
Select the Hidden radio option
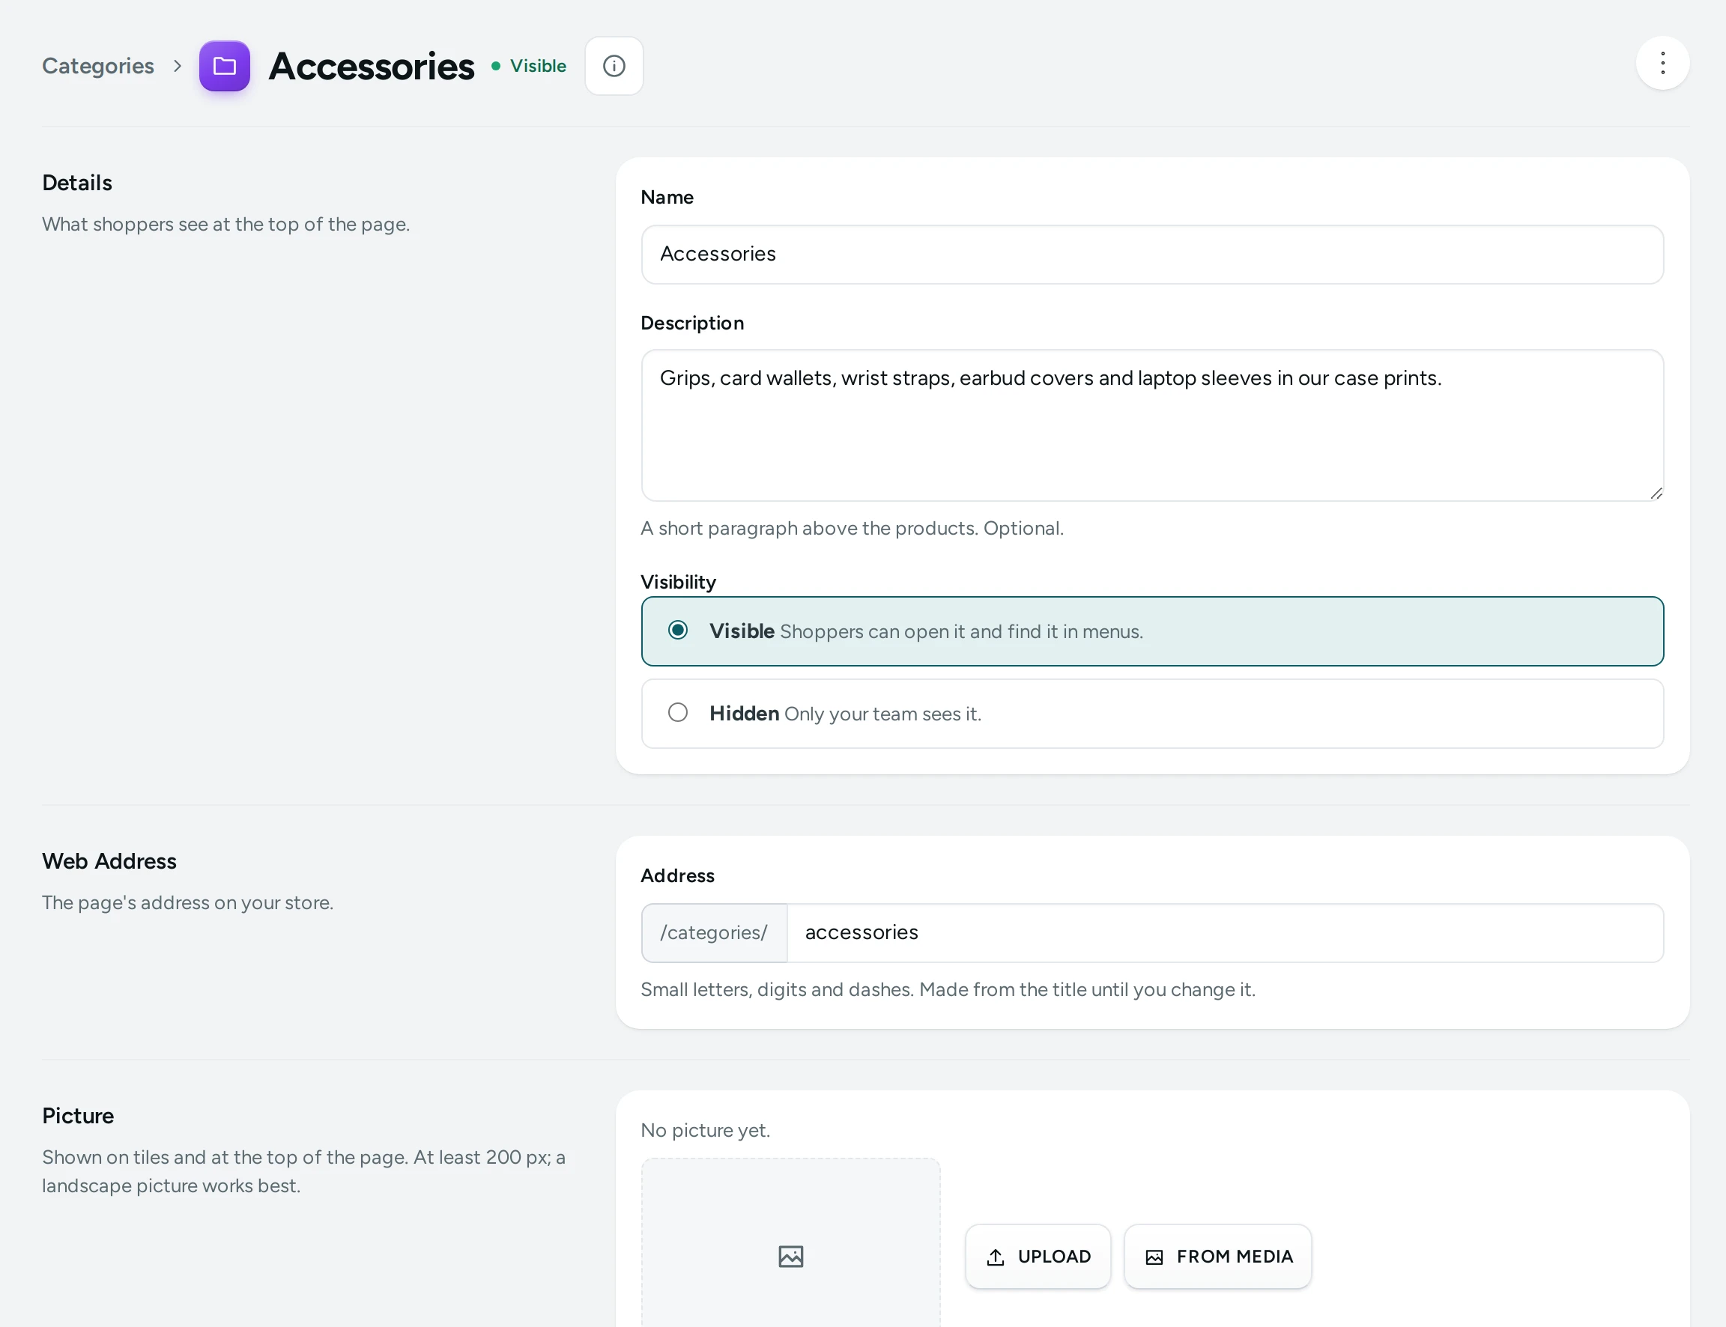678,712
